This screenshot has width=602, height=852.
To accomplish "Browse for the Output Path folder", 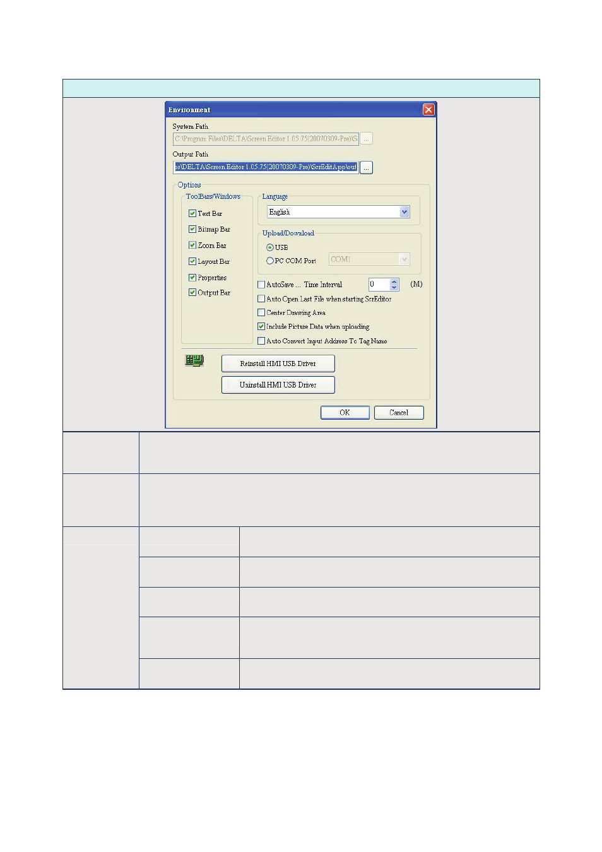I will pos(367,167).
